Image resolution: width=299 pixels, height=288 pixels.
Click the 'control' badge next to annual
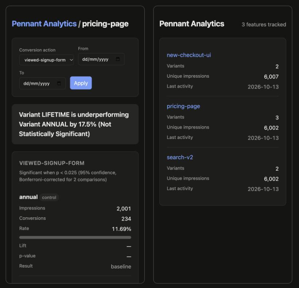(x=49, y=198)
